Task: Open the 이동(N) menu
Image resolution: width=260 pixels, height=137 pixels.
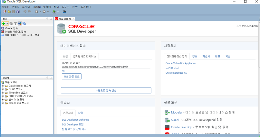Action: click(37, 7)
